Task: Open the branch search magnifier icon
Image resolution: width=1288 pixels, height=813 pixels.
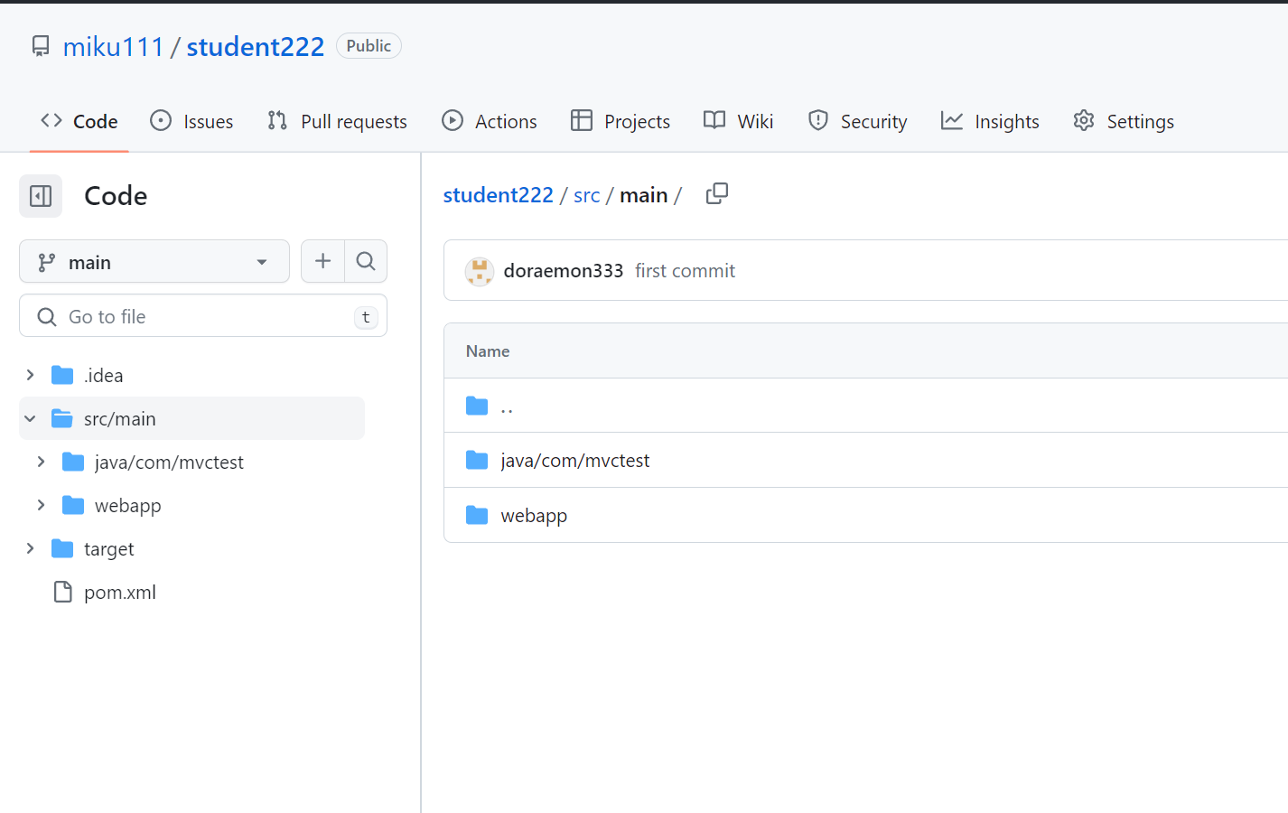Action: (x=366, y=260)
